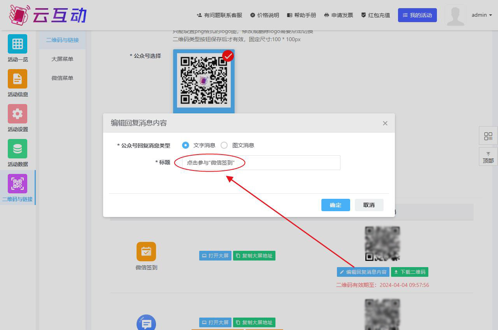The width and height of the screenshot is (498, 330).
Task: Switch to the 微信菜单 submenu item
Action: click(62, 78)
